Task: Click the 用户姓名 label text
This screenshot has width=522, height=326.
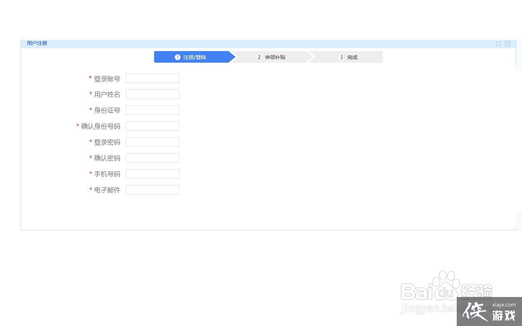Action: 107,95
